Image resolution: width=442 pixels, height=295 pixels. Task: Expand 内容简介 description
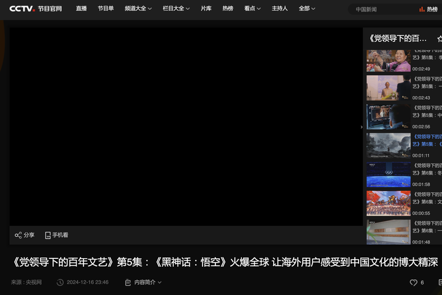(148, 282)
